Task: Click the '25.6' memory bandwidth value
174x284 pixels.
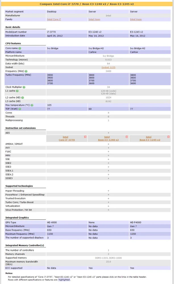Action: tap(108, 262)
